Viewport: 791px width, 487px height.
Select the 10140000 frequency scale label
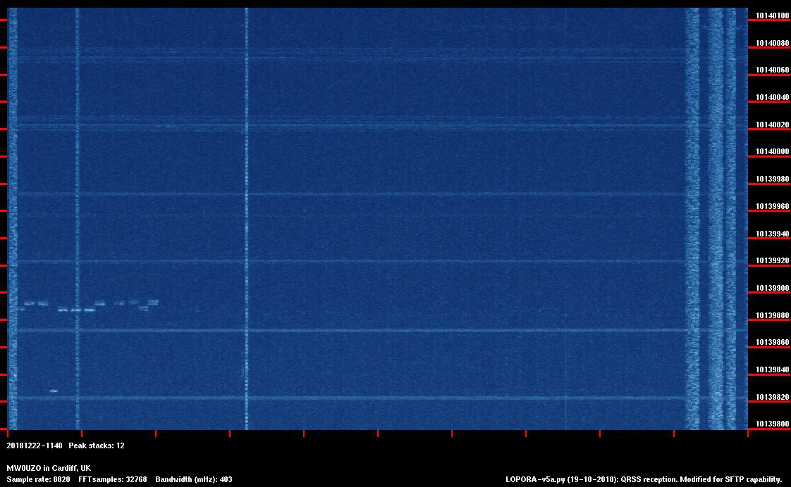(x=772, y=152)
